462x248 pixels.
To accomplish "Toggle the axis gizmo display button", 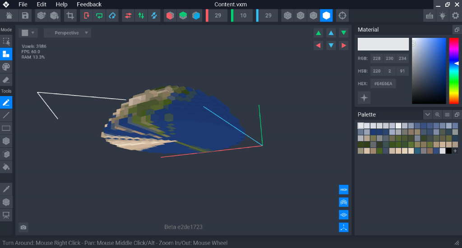I will coord(343,228).
